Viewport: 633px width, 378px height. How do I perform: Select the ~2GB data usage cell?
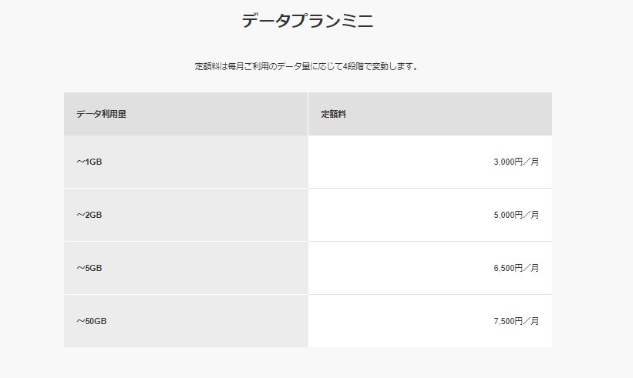coord(186,216)
